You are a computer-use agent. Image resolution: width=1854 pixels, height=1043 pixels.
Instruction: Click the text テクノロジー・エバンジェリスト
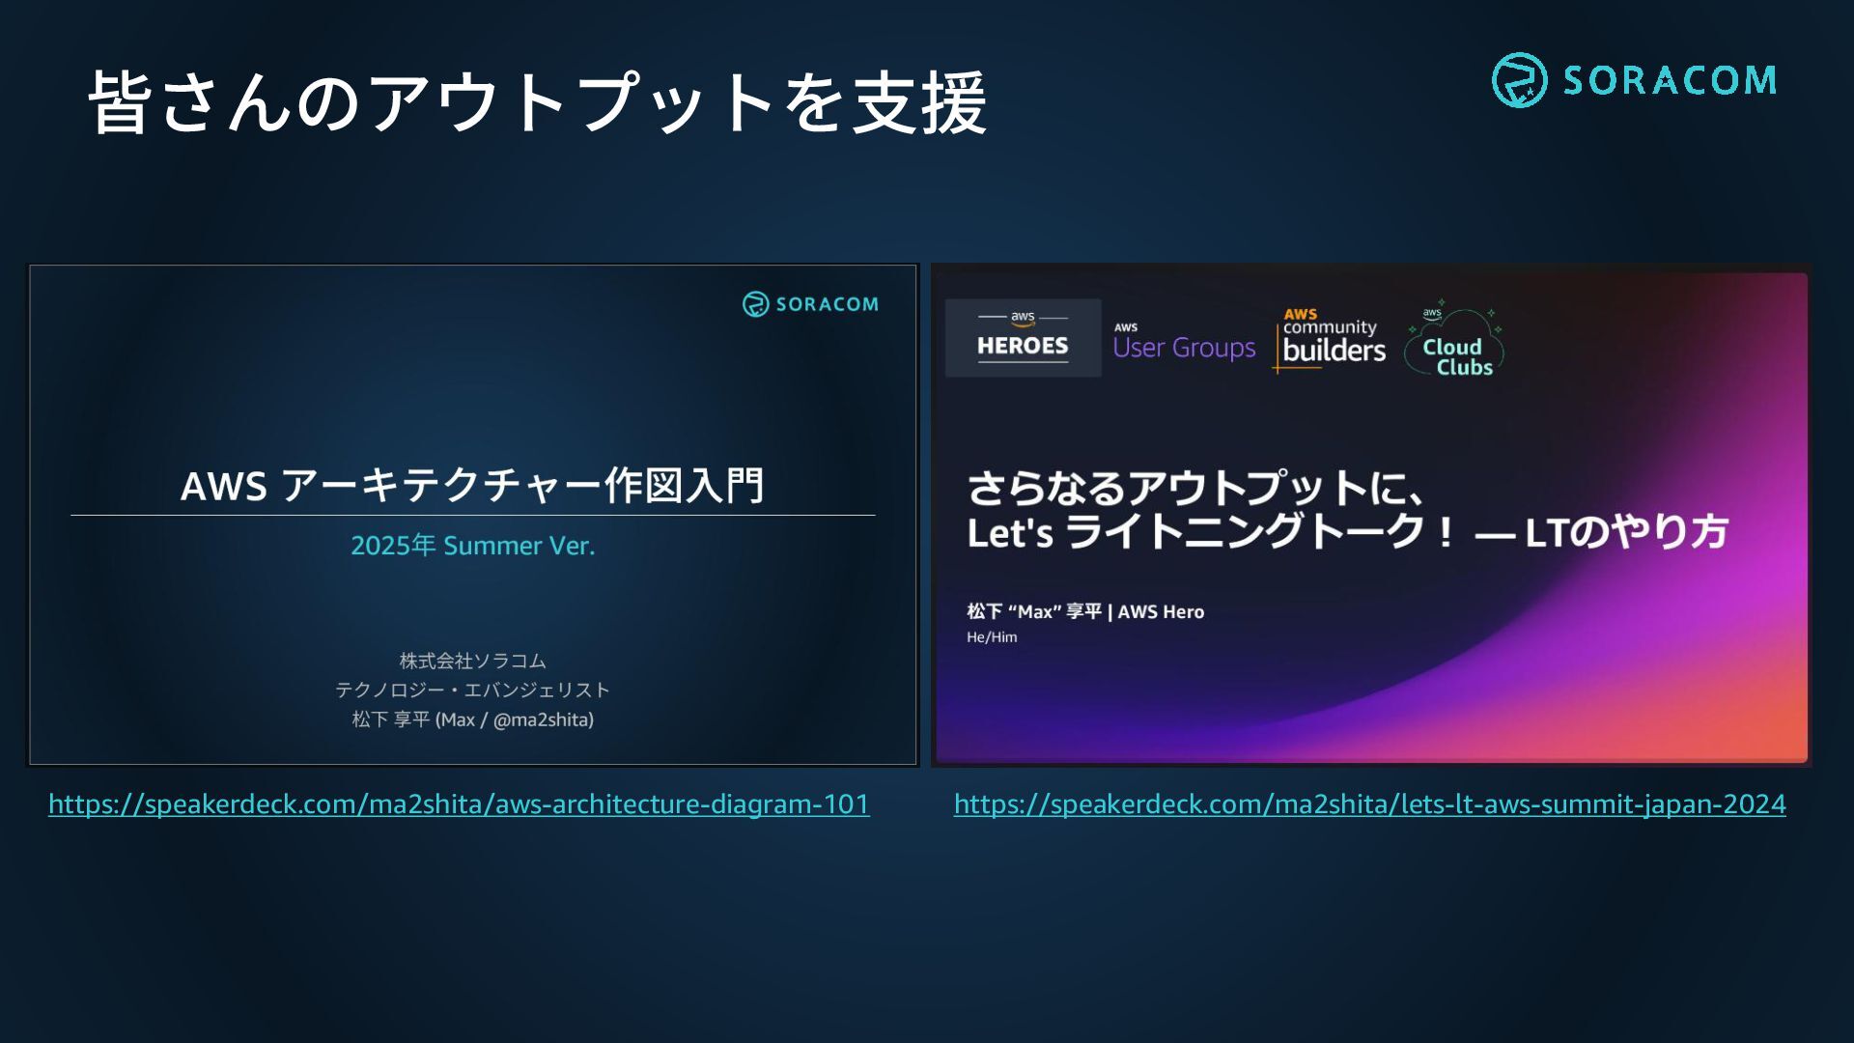click(472, 690)
